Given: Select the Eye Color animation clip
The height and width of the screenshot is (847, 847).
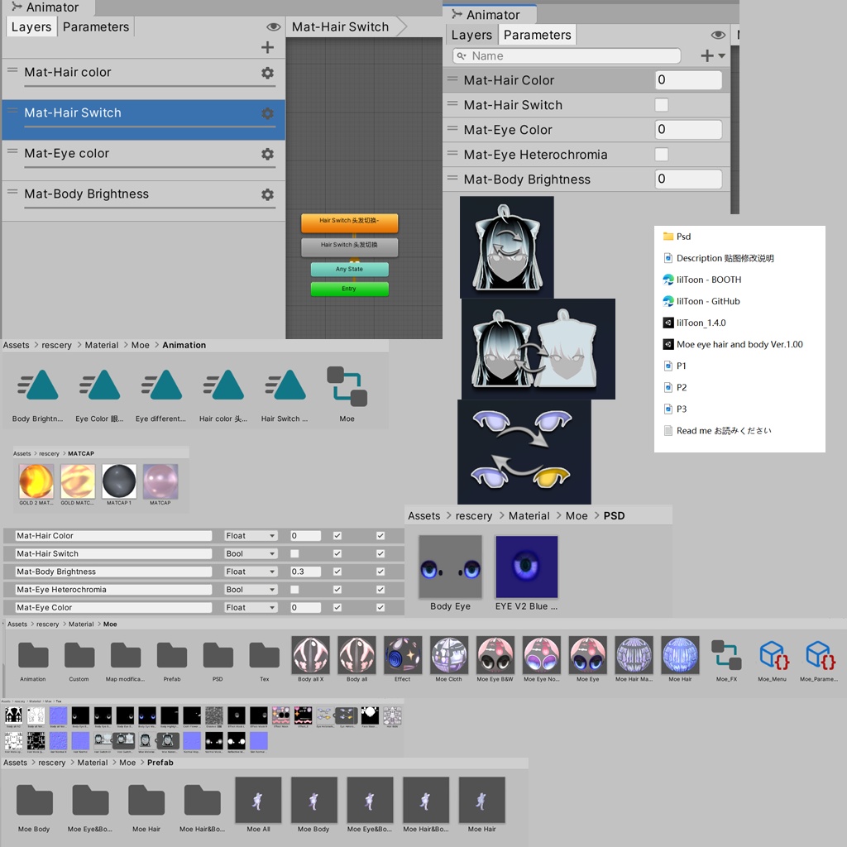Looking at the screenshot, I should click(x=98, y=385).
